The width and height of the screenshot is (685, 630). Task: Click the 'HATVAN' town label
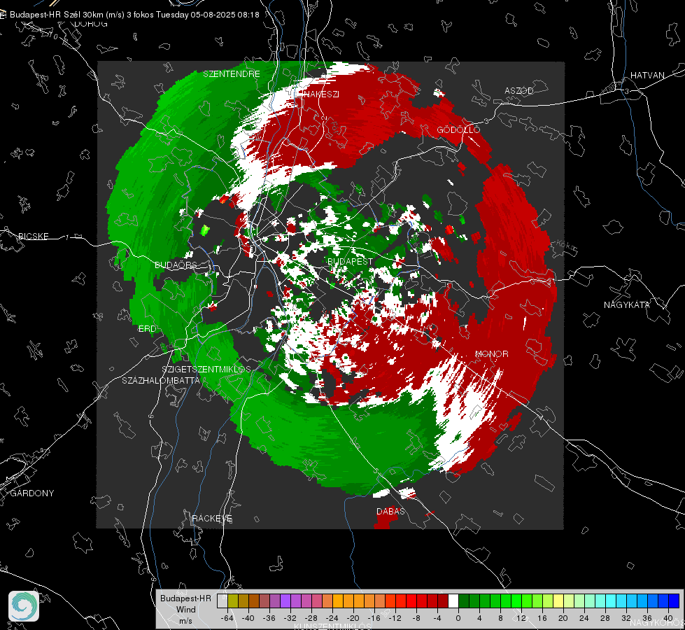click(647, 76)
